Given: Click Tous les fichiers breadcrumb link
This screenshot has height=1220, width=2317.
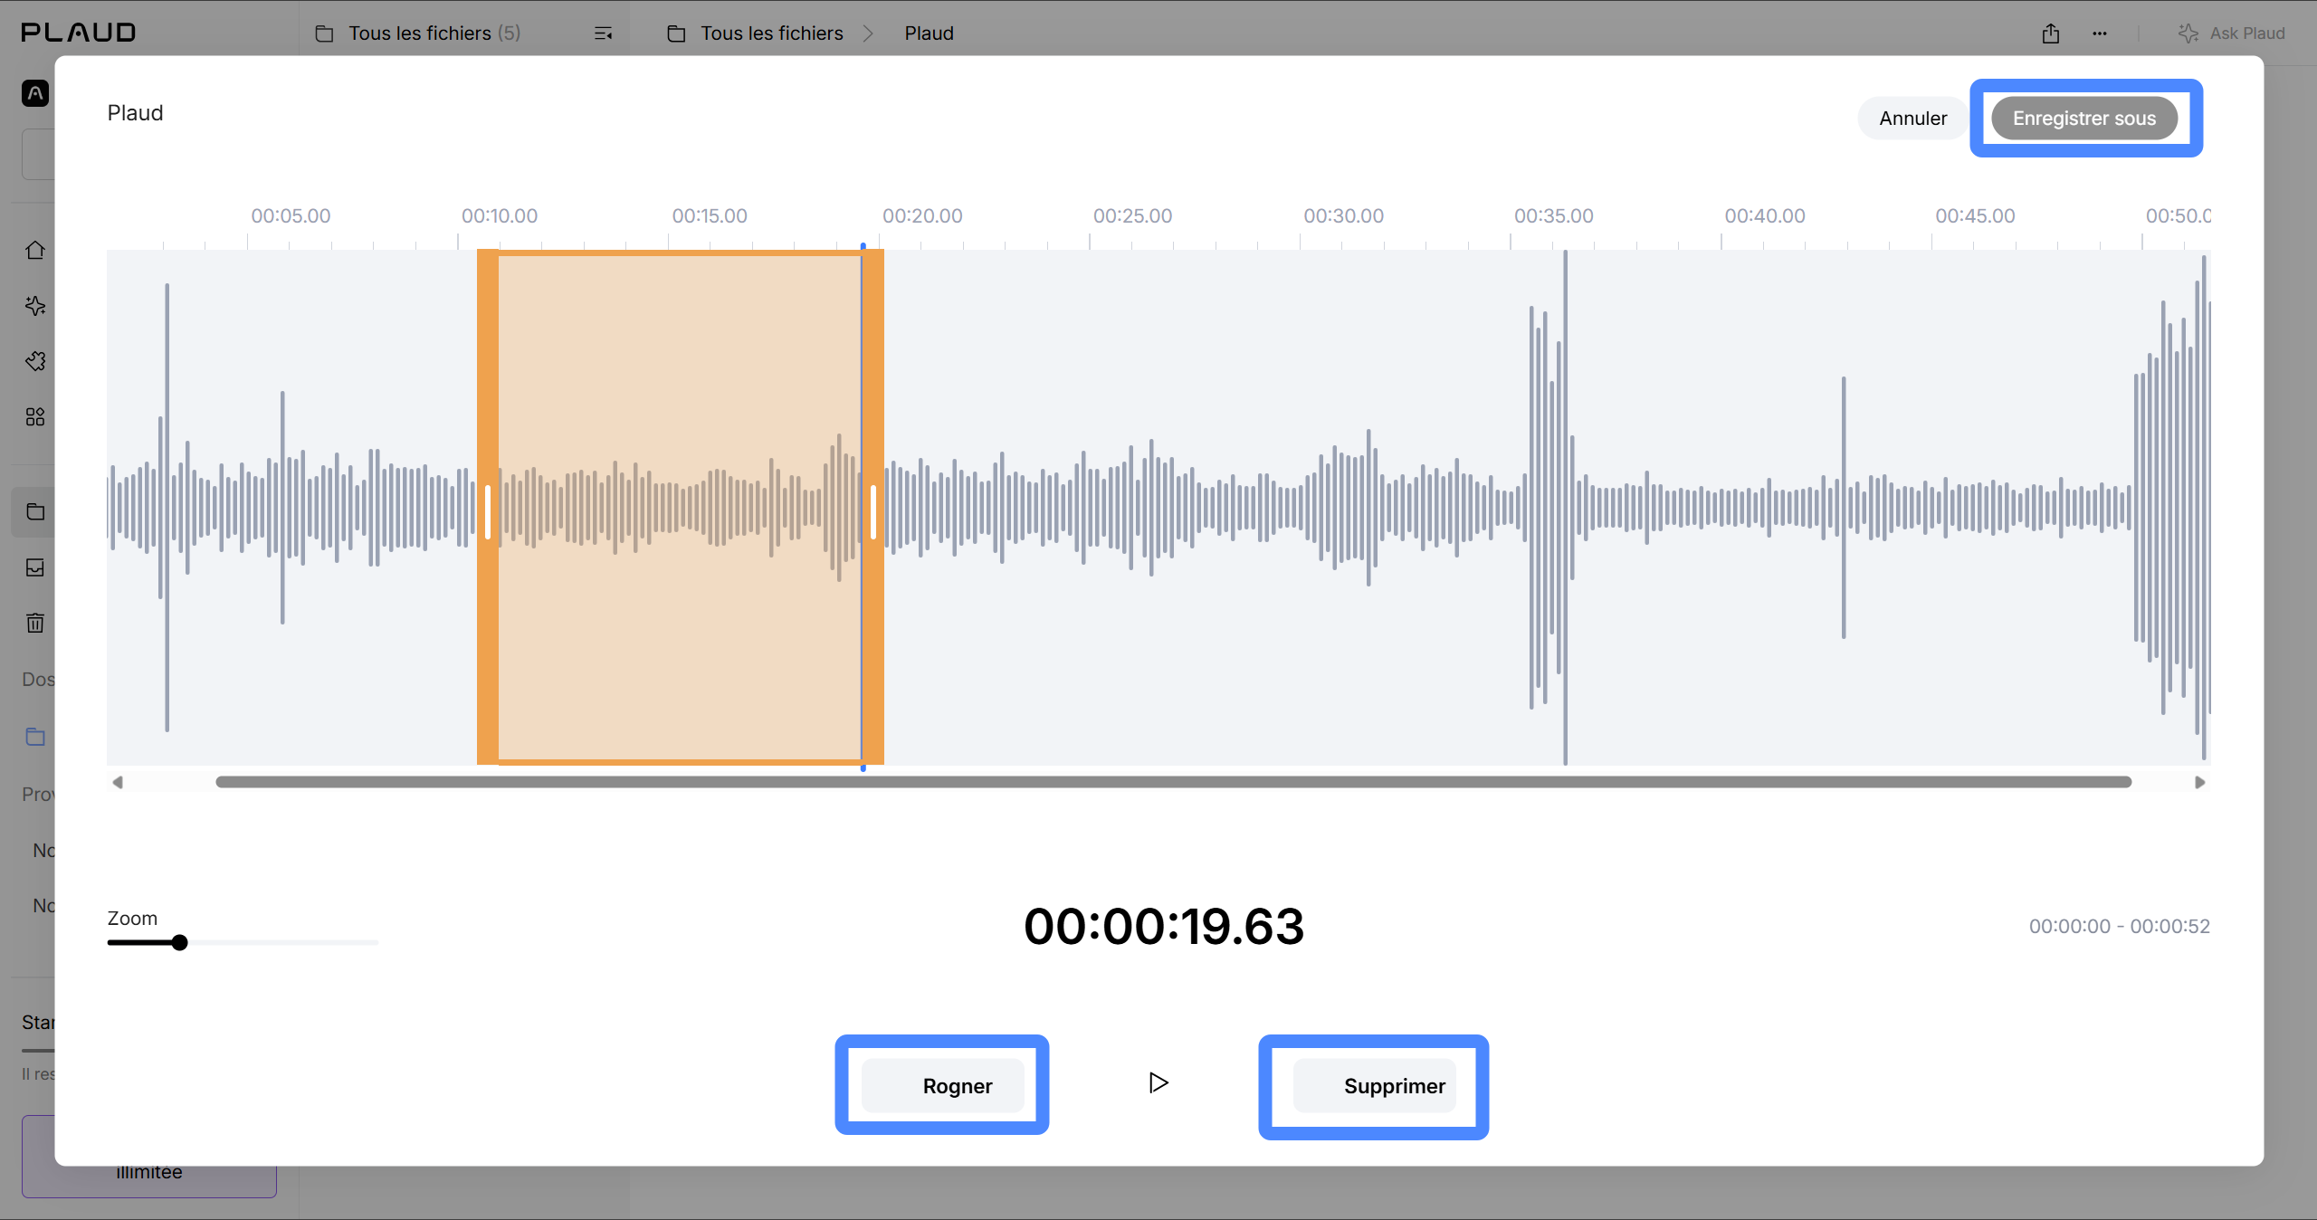Looking at the screenshot, I should tap(771, 33).
